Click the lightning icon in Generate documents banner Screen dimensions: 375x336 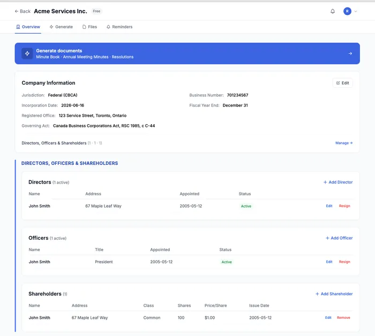[27, 54]
